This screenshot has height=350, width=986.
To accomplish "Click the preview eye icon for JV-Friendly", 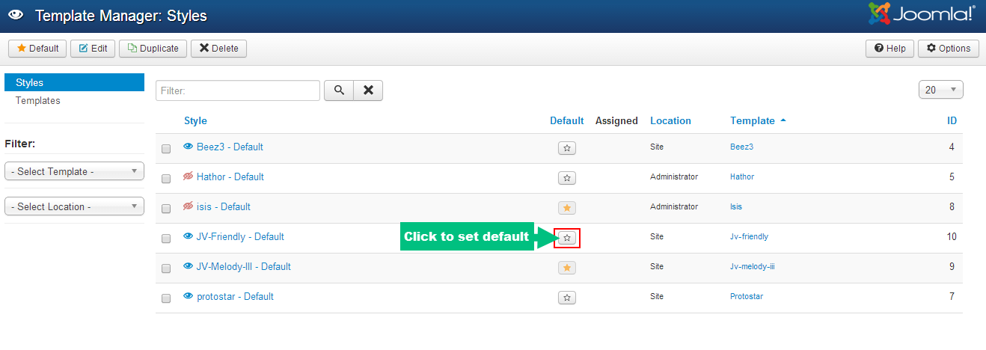I will point(189,236).
